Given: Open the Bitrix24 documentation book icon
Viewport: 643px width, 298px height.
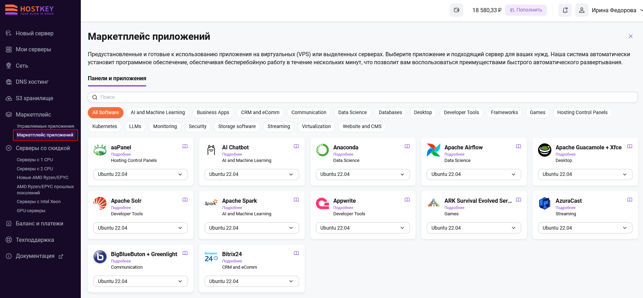Looking at the screenshot, I should click(296, 253).
